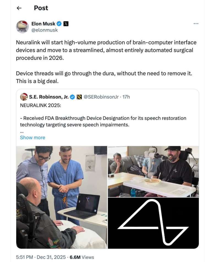Screen dimensions: 209x262
Task: Click the 5:51 PM · Dec 31, 2025 timestamp
Action: [x=41, y=257]
